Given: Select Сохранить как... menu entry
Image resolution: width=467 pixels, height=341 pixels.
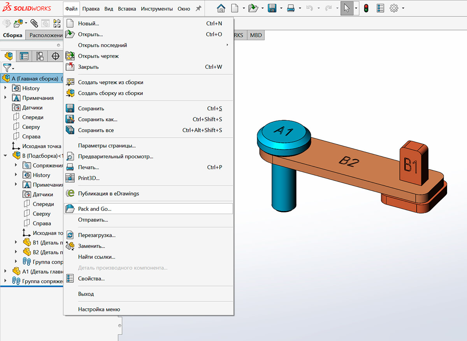Looking at the screenshot, I should 97,119.
